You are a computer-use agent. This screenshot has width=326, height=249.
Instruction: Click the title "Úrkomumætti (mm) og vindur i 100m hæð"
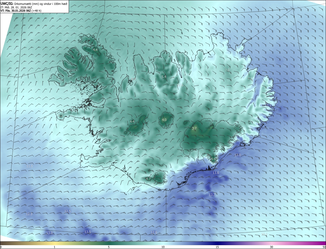tap(40, 4)
